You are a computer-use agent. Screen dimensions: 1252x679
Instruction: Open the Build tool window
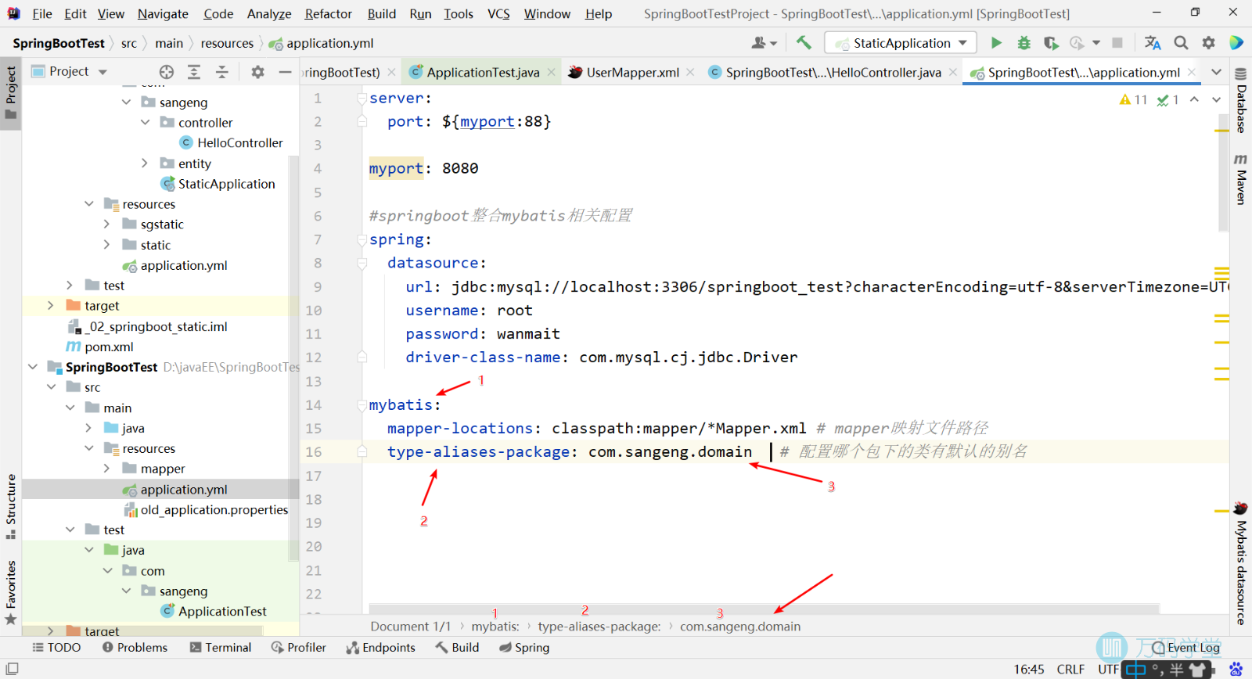pyautogui.click(x=457, y=647)
